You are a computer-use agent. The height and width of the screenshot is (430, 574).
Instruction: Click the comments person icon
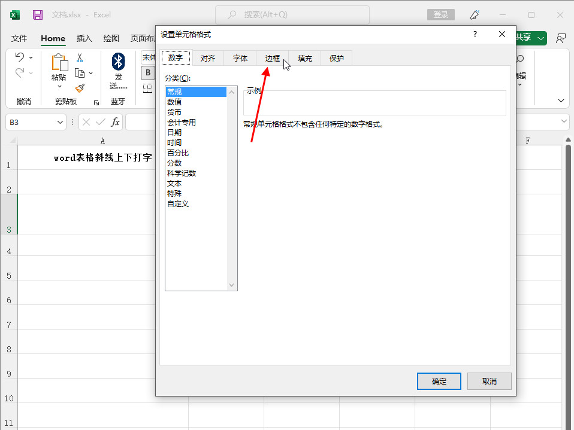tap(560, 38)
